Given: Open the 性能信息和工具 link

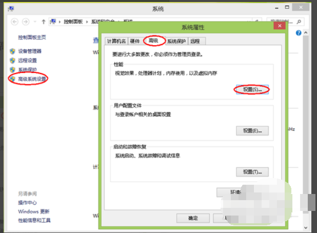Looking at the screenshot, I should click(x=34, y=220).
